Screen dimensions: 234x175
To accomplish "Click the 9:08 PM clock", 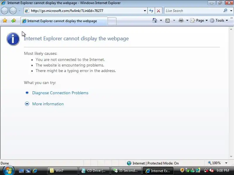I will (x=223, y=170).
